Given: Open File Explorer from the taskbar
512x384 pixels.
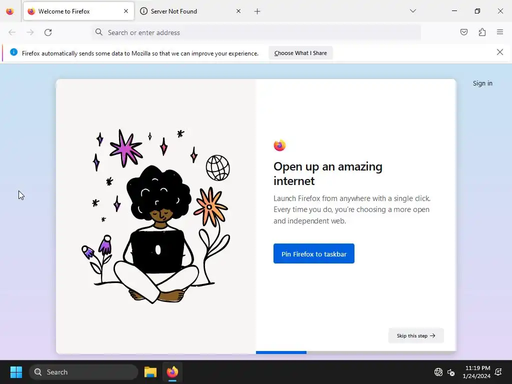Looking at the screenshot, I should 150,372.
